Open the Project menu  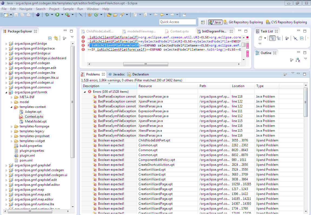point(54,9)
